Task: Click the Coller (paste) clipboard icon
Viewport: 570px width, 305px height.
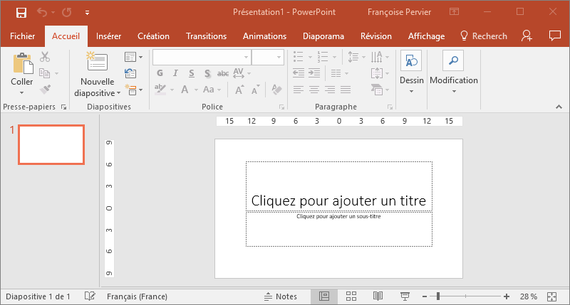Action: click(x=22, y=63)
